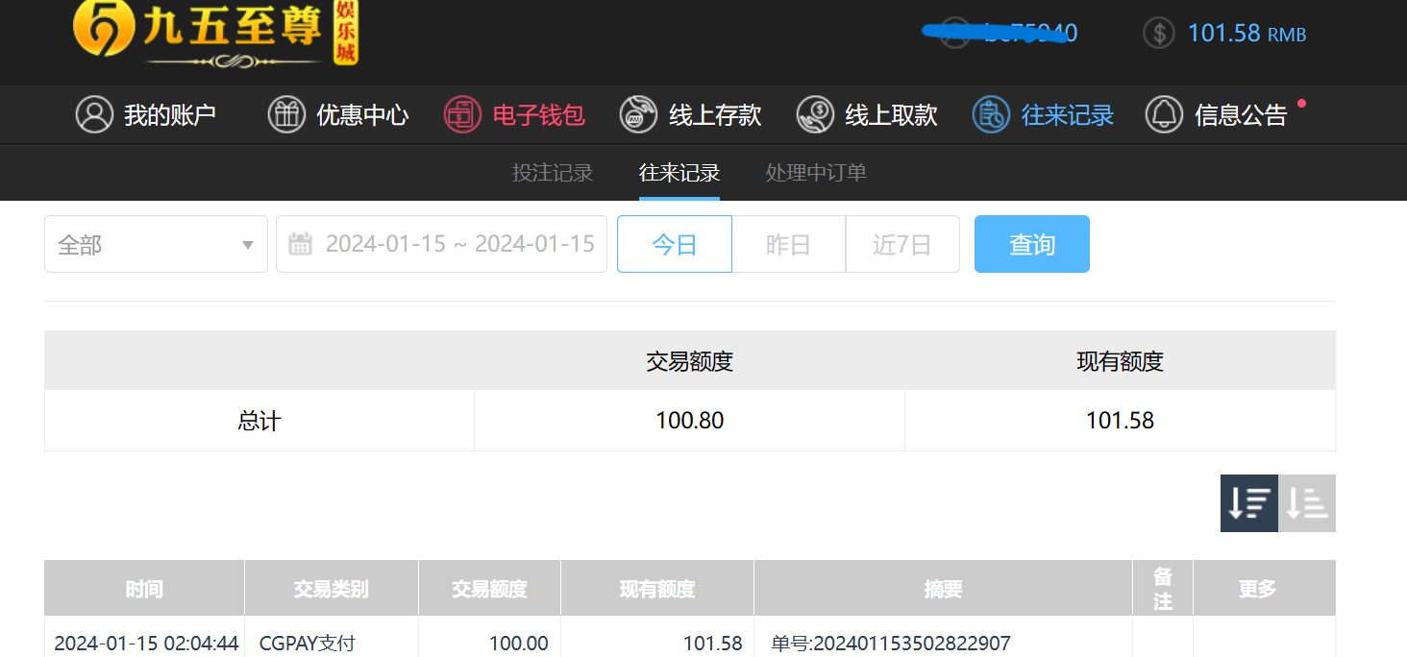Click the 电子钱包 wallet icon

click(x=462, y=115)
